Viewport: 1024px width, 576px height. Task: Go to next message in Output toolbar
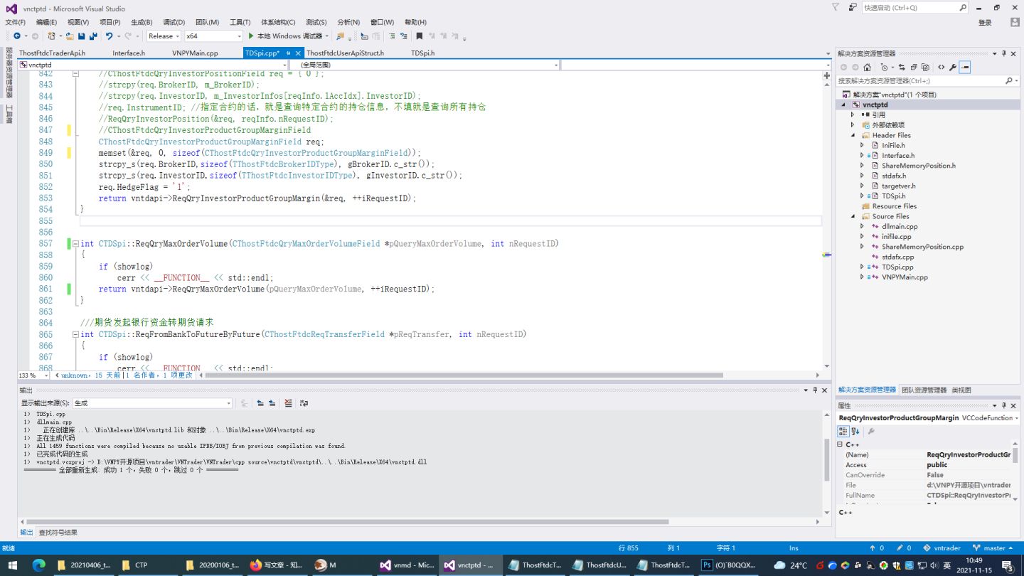click(272, 403)
